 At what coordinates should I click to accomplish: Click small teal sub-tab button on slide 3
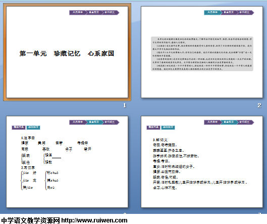click(33, 127)
